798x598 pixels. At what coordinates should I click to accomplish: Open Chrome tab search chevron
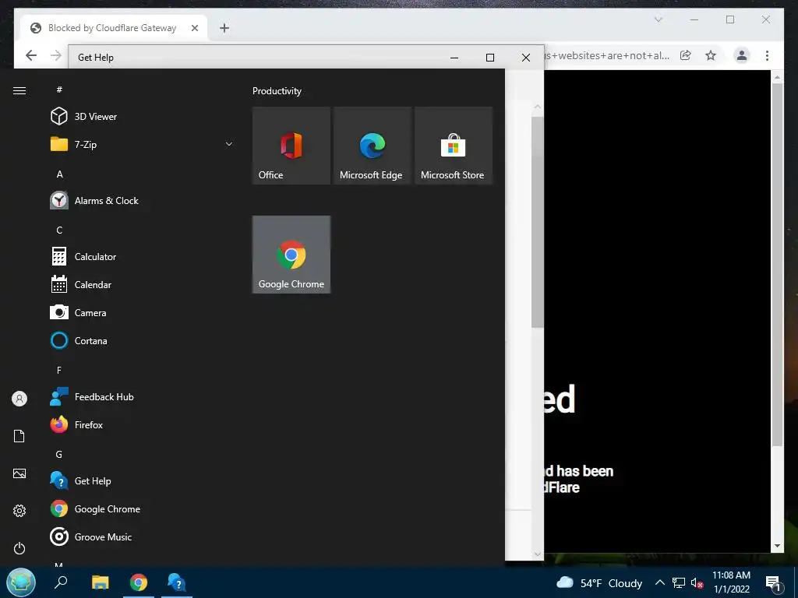[658, 19]
